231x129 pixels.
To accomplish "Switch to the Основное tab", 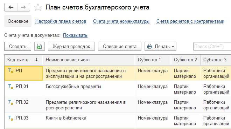I will tap(18, 21).
